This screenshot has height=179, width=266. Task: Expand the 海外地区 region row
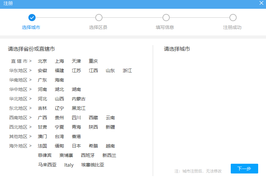20,146
